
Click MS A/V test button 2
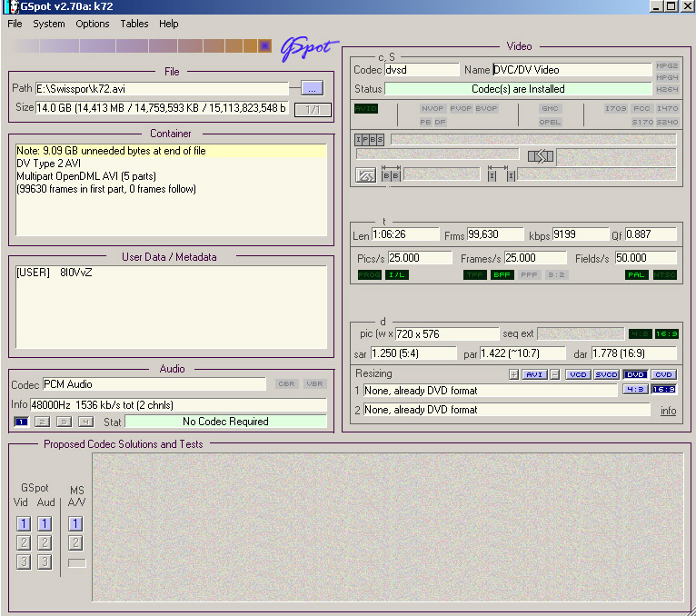point(75,542)
